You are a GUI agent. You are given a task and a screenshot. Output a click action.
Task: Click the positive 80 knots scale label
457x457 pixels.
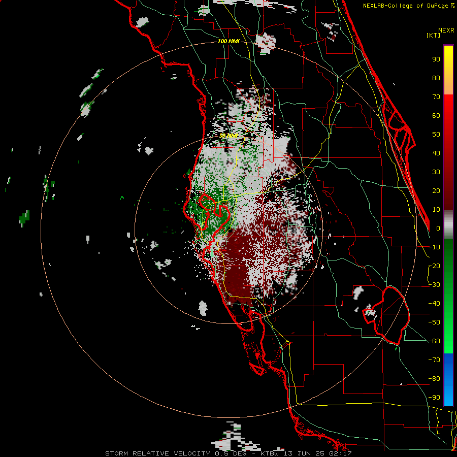pos(436,78)
